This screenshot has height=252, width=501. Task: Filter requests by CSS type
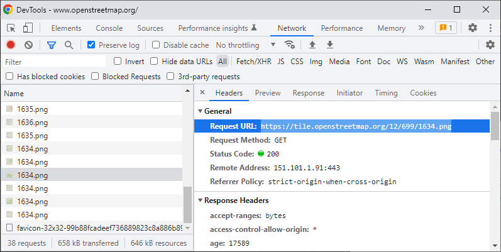click(x=297, y=62)
